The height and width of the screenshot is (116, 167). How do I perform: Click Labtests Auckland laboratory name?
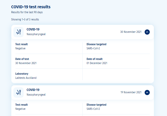point(26,78)
